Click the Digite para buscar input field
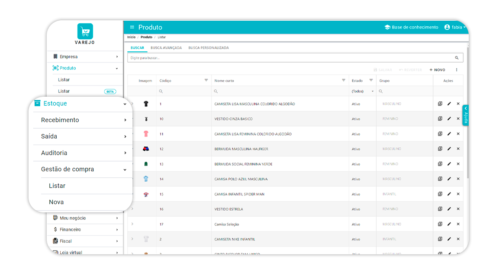The image size is (496, 278). (290, 58)
